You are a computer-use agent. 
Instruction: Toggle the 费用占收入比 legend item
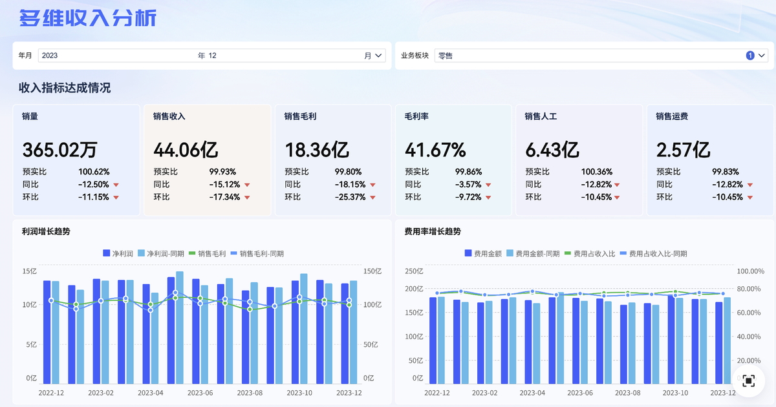click(x=590, y=254)
